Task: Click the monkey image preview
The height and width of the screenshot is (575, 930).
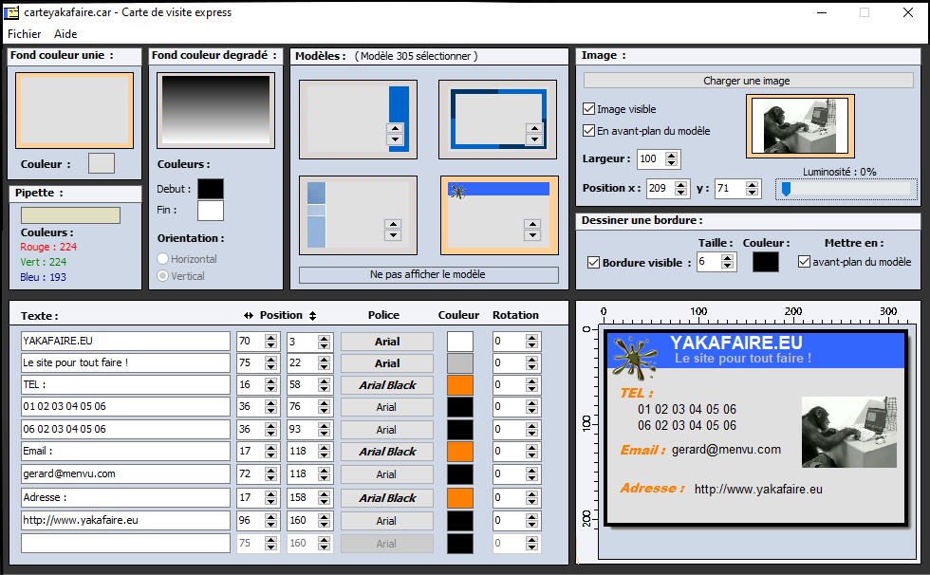Action: click(x=800, y=125)
